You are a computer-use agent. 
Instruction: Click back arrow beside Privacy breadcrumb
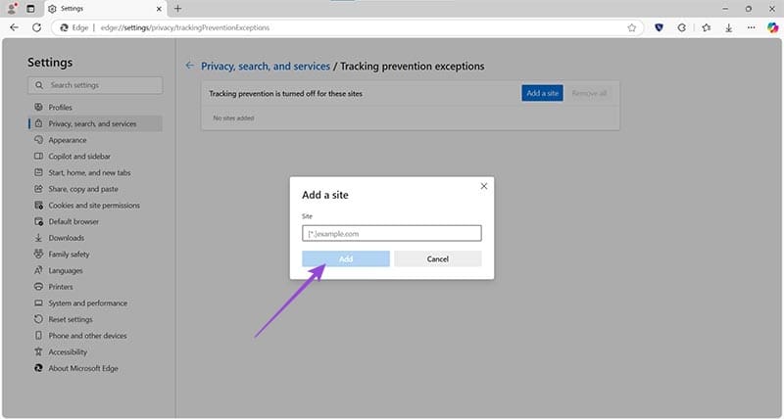(x=189, y=66)
